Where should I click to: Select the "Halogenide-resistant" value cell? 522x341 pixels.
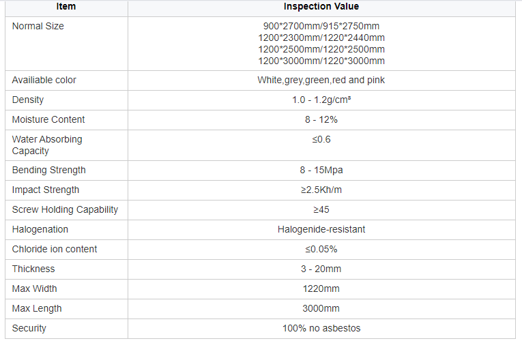[x=321, y=229]
